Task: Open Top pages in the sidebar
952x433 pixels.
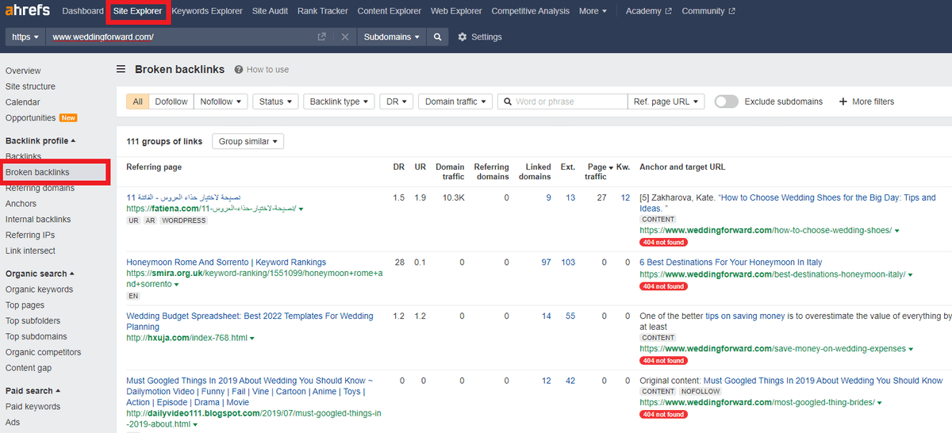Action: point(25,305)
